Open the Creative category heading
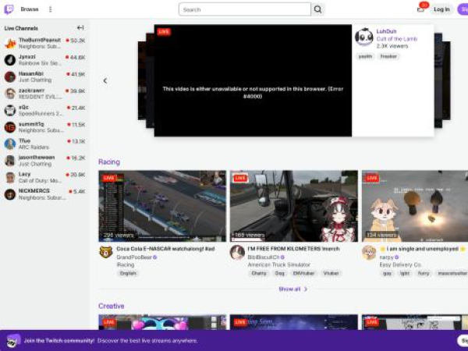 click(x=111, y=306)
